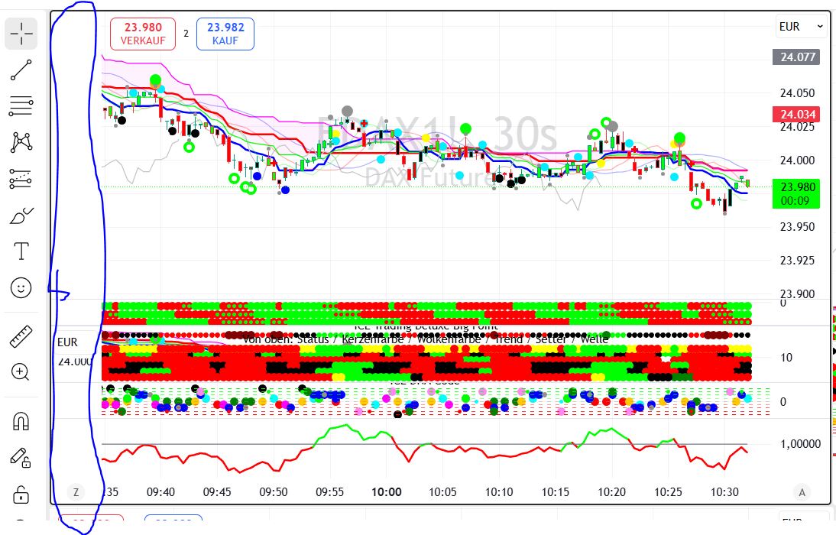The image size is (836, 535).
Task: Activate the zoom in tool
Action: tap(21, 372)
